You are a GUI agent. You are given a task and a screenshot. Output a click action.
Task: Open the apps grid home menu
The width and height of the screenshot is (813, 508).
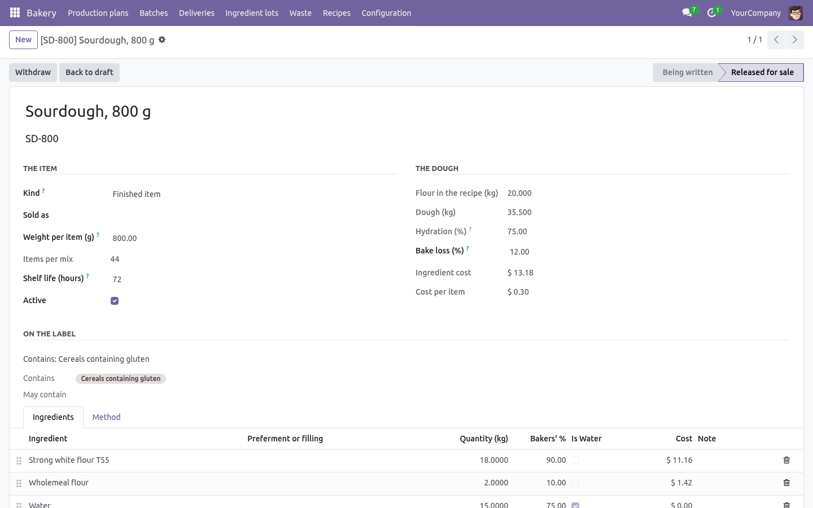click(15, 12)
